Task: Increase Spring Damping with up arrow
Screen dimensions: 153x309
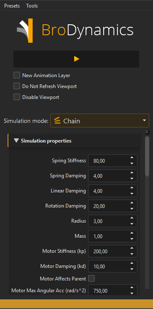Action: pos(132,173)
